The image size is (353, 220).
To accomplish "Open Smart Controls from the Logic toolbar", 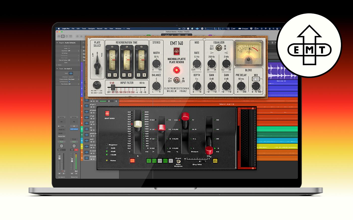I will (77, 36).
